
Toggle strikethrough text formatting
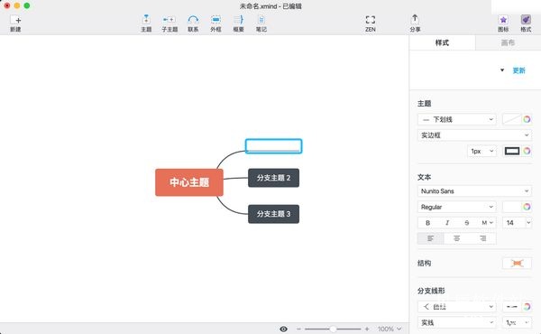click(466, 223)
